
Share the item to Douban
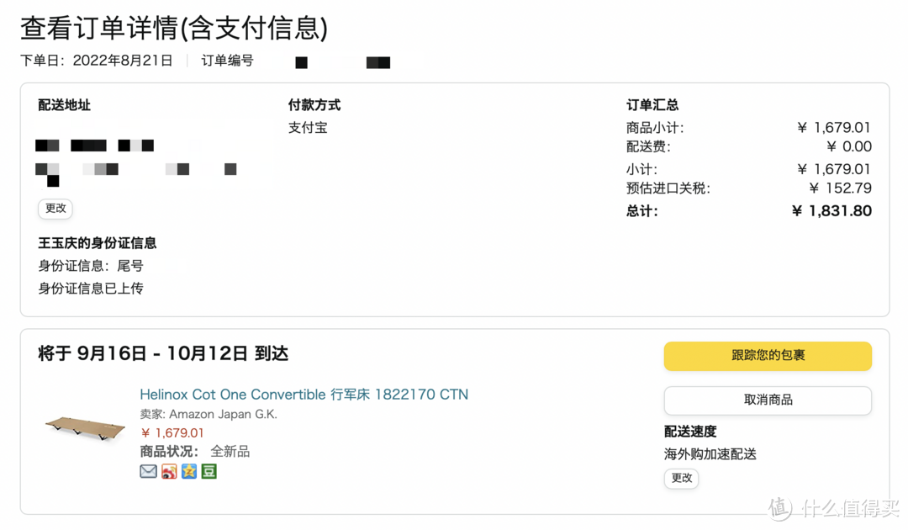pyautogui.click(x=209, y=471)
